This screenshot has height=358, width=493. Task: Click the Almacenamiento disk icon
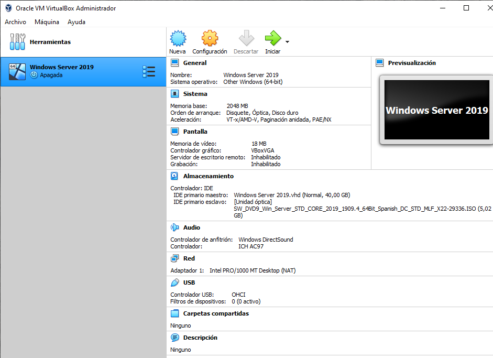pyautogui.click(x=174, y=176)
